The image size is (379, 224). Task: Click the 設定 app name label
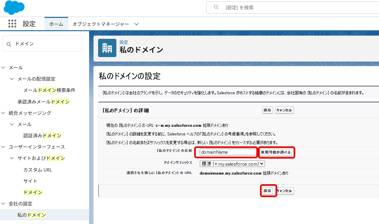(29, 24)
